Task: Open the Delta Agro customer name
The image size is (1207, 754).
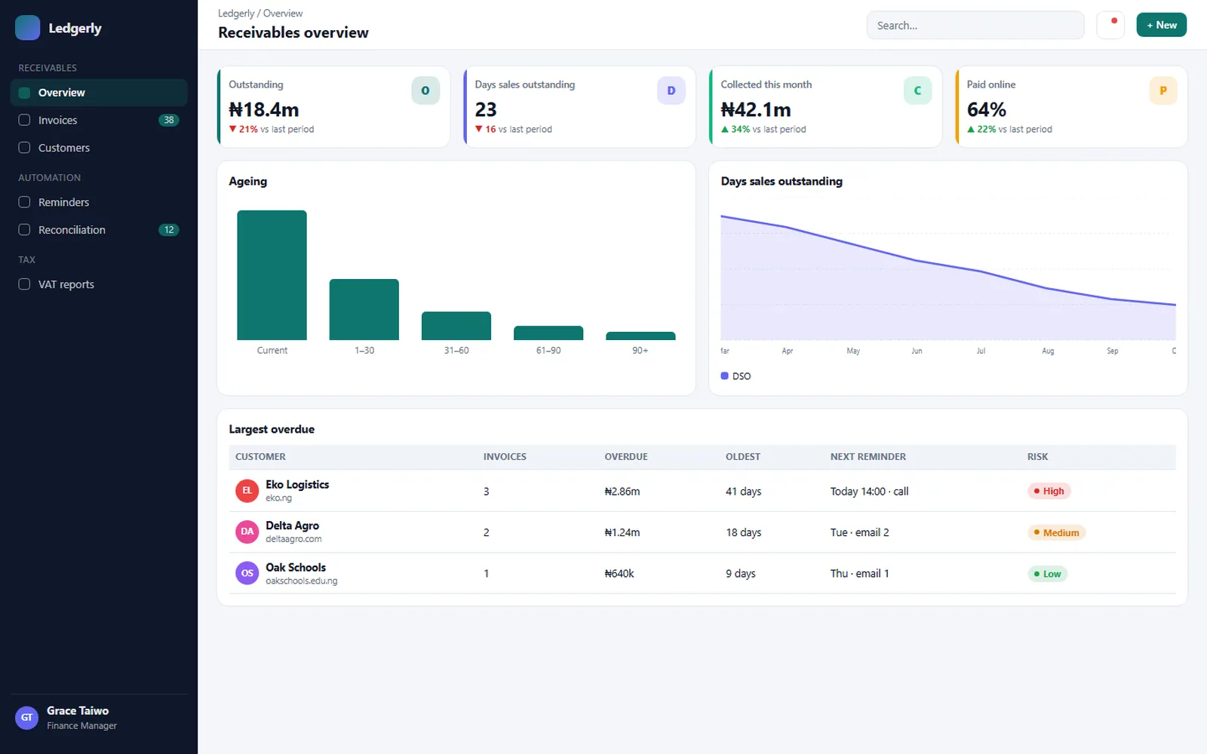Action: [x=292, y=526]
